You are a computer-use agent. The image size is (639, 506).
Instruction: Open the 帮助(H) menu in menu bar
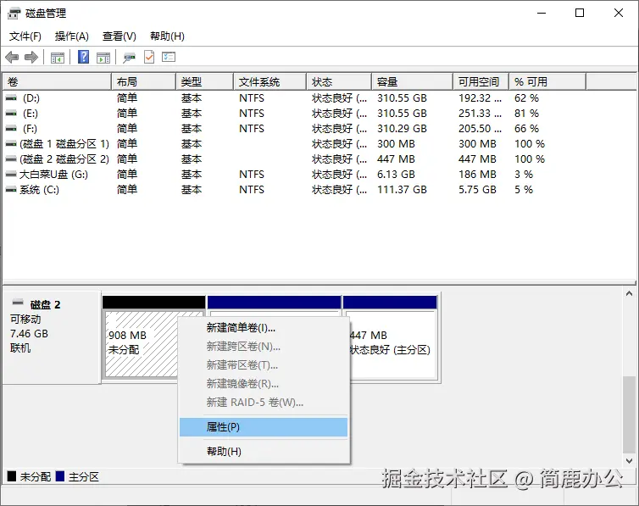click(x=167, y=36)
